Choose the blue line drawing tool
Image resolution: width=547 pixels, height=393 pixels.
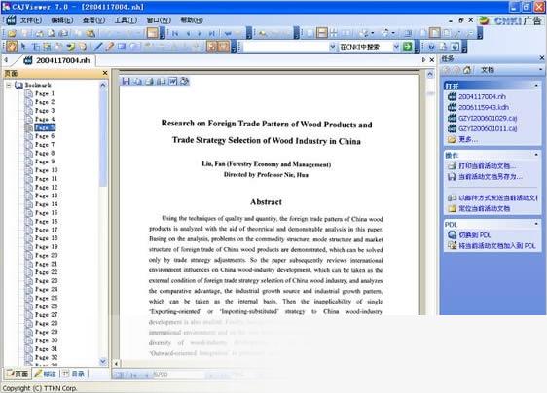tap(98, 47)
